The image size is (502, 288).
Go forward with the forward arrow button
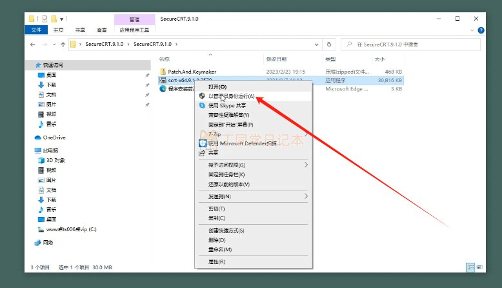45,45
